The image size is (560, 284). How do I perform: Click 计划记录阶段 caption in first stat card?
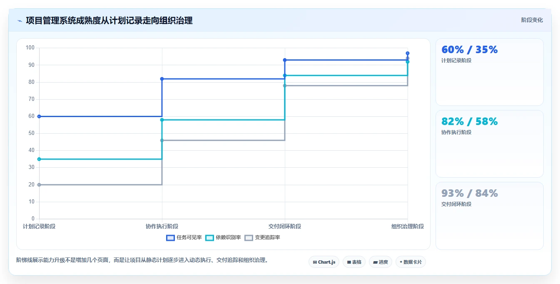[456, 61]
